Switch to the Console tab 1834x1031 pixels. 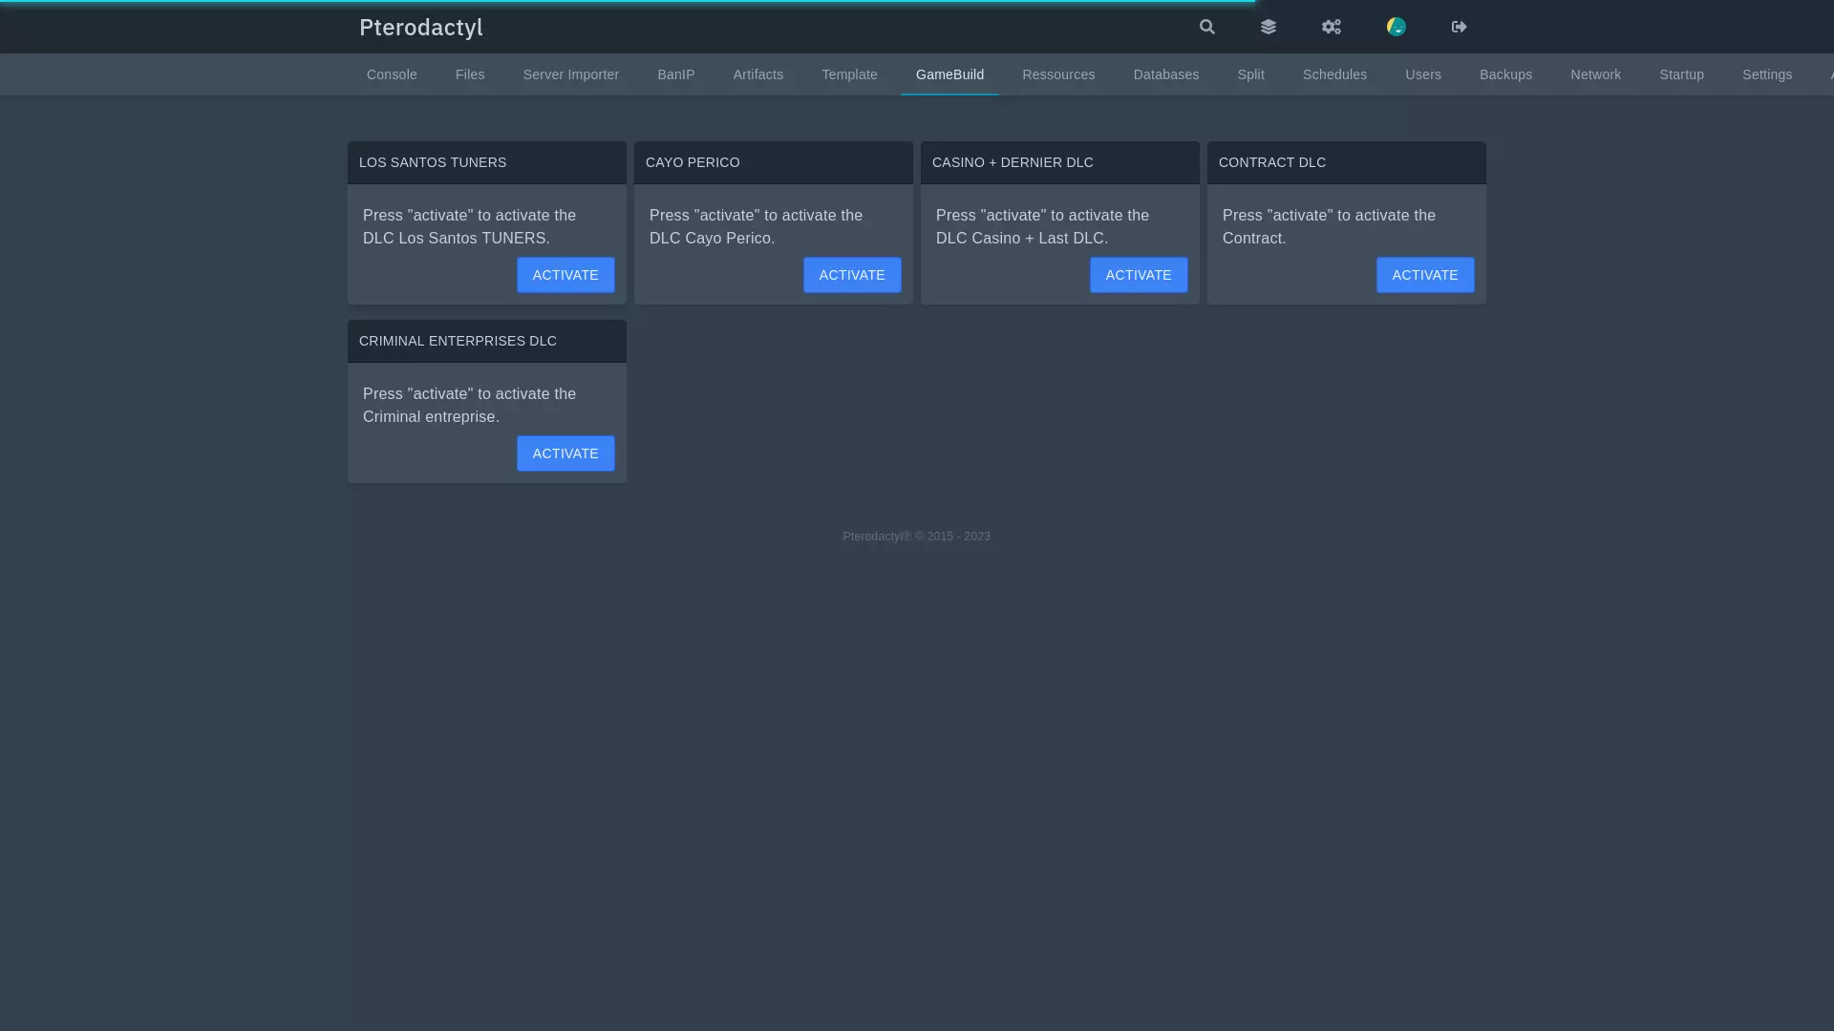point(392,74)
